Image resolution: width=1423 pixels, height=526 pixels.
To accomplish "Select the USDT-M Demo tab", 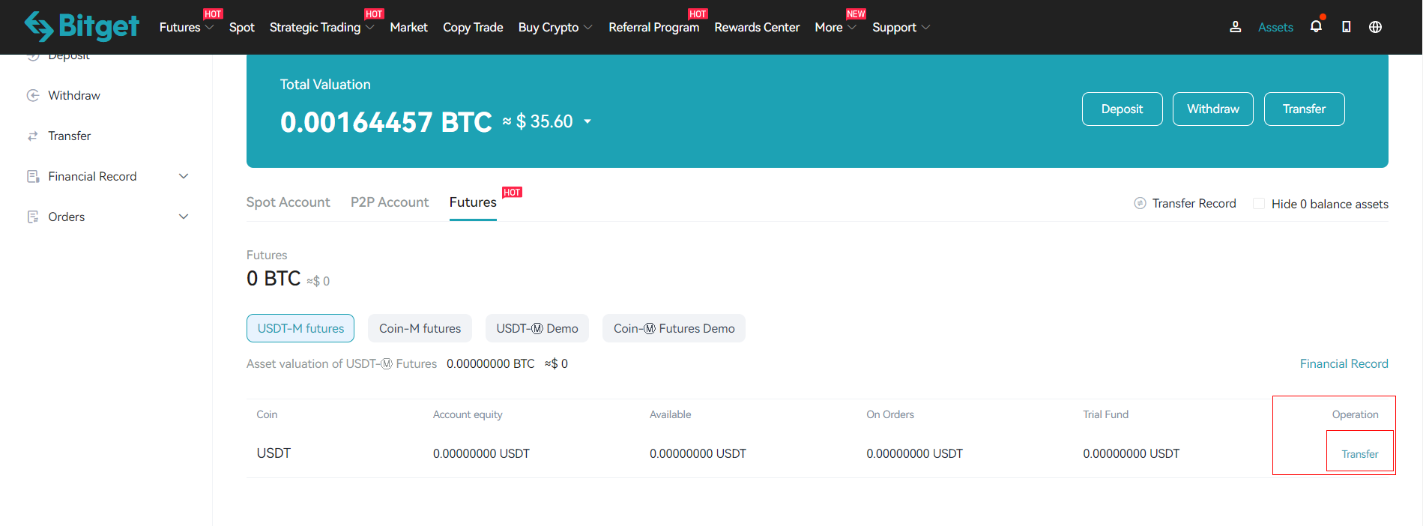I will [x=537, y=328].
